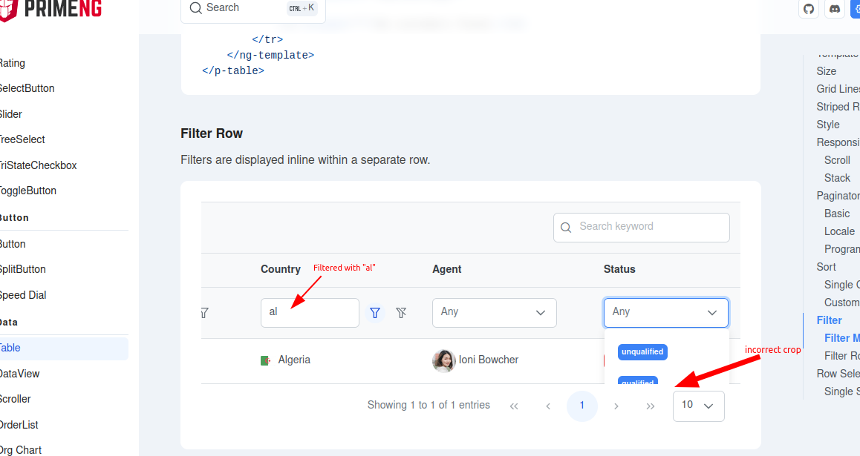The height and width of the screenshot is (456, 860).
Task: Switch to the Filter Row section in sidebar
Action: [841, 355]
